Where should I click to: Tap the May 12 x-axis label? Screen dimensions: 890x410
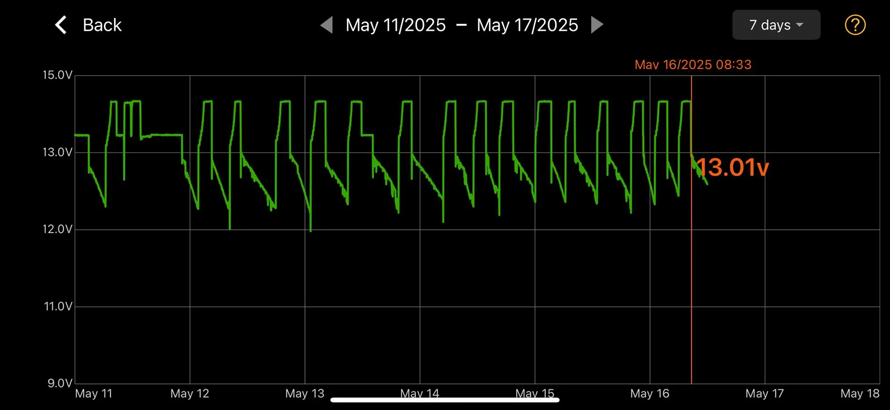(x=190, y=394)
